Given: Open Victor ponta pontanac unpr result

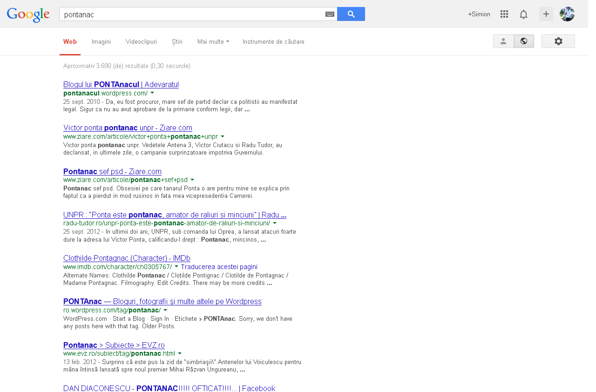Looking at the screenshot, I should pyautogui.click(x=128, y=128).
